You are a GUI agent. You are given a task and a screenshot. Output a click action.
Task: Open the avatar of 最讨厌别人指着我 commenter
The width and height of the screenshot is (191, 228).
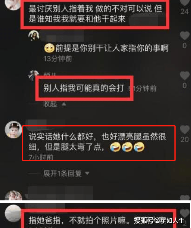coord(13,4)
